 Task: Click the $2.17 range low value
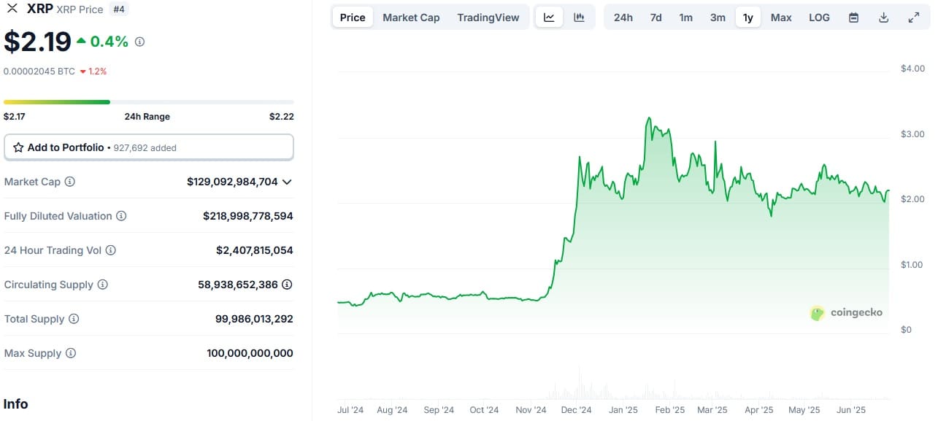click(x=15, y=117)
